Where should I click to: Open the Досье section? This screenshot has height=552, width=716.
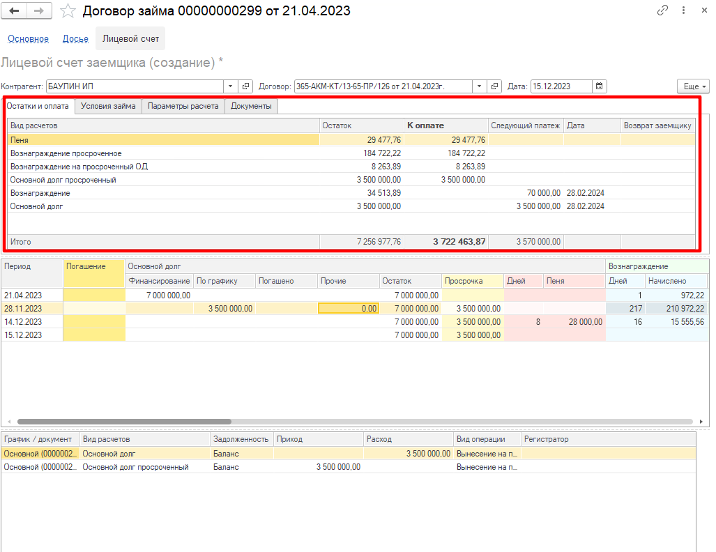click(x=75, y=39)
